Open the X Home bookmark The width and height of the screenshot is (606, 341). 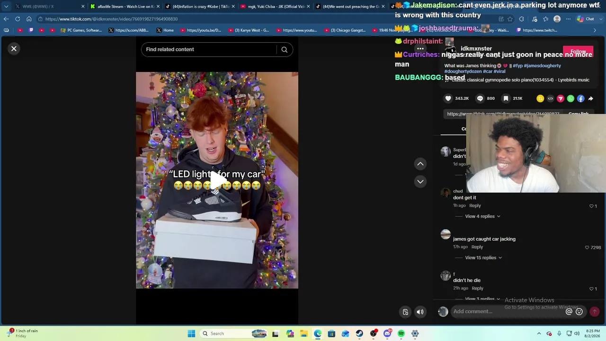pyautogui.click(x=165, y=30)
